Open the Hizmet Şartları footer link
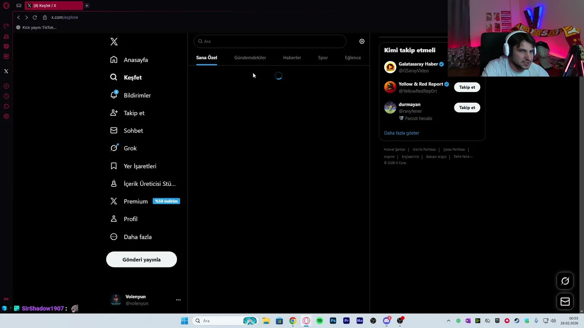This screenshot has width=584, height=328. tap(394, 149)
